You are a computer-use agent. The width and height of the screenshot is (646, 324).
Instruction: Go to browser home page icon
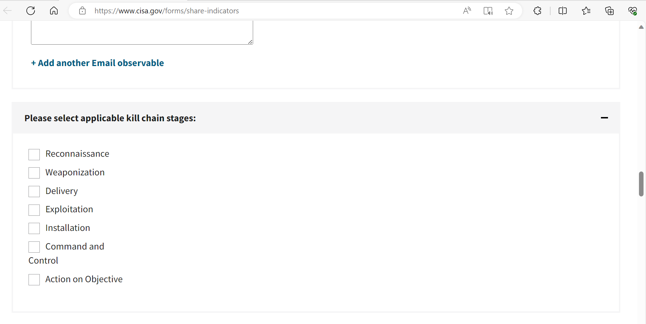tap(54, 11)
